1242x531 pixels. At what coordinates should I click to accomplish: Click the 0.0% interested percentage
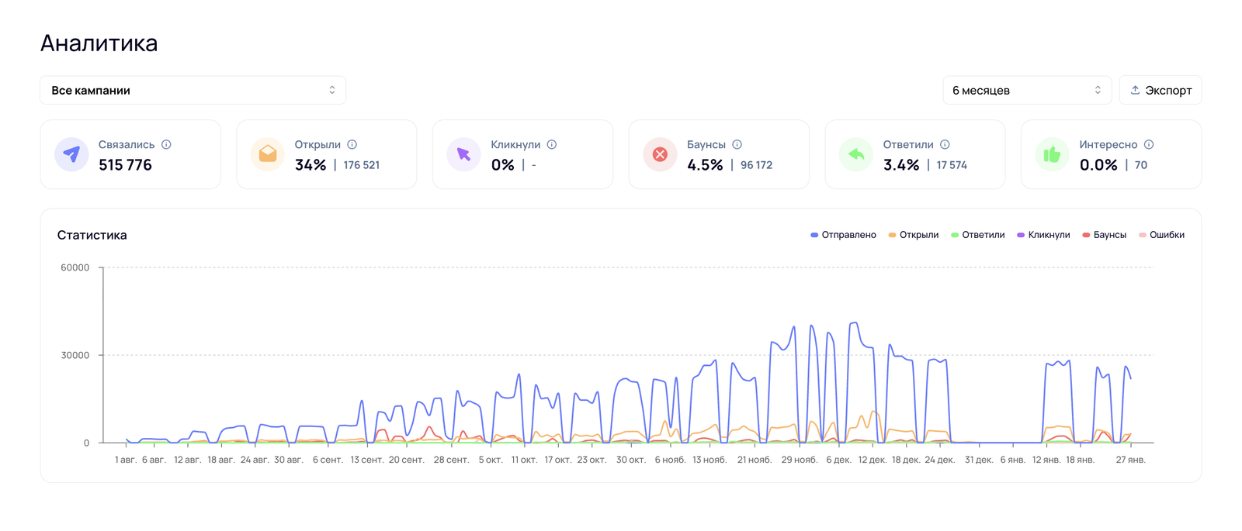pyautogui.click(x=1098, y=164)
